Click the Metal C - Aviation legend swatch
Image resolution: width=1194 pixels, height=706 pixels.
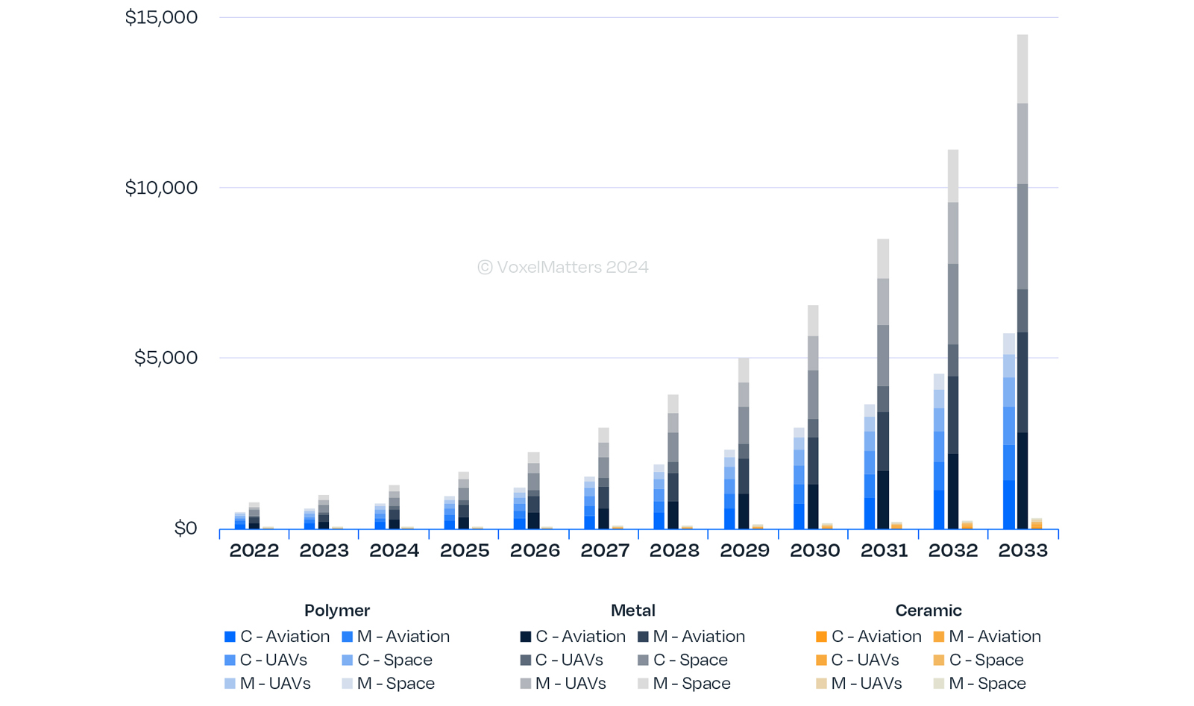(525, 637)
